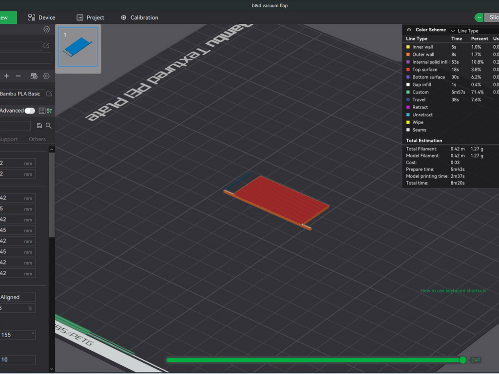
Task: Open filament settings gear icon
Action: click(x=46, y=76)
